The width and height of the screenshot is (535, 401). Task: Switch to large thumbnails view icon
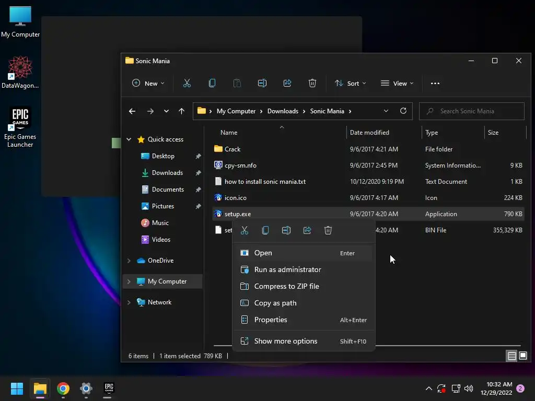[x=523, y=356]
